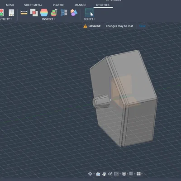Image resolution: width=181 pixels, height=181 pixels.
Task: Expand the UTILITY dropdown menu
Action: pyautogui.click(x=6, y=19)
